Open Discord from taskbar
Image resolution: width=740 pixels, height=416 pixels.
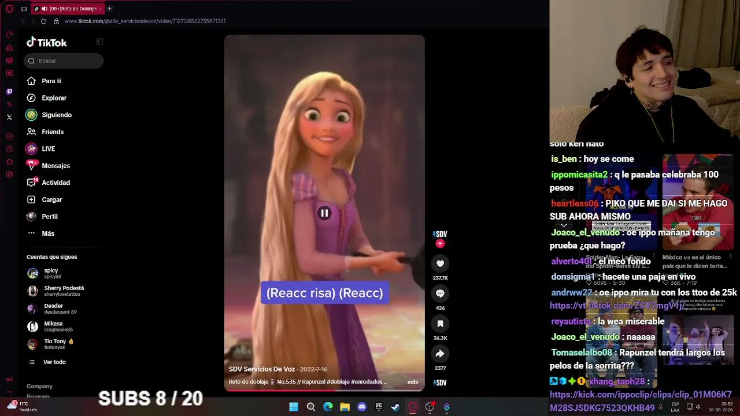(x=362, y=407)
